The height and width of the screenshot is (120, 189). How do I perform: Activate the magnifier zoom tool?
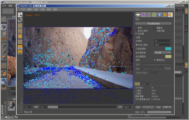pyautogui.click(x=20, y=20)
